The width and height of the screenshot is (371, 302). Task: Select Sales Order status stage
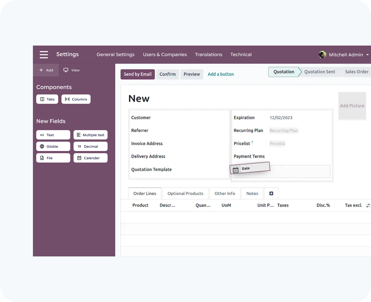click(356, 72)
